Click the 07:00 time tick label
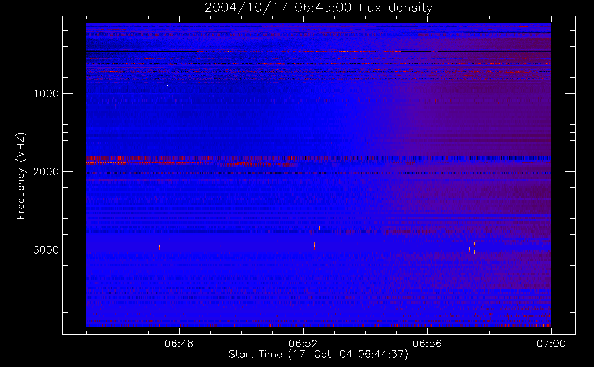Screen dimensions: 594x367 [551, 344]
